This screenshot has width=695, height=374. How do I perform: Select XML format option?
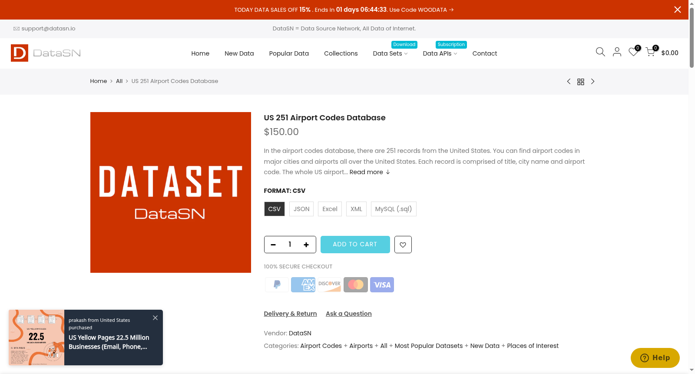coord(356,209)
